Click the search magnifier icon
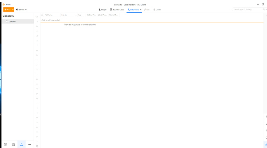The height and width of the screenshot is (148, 267). pos(264,9)
